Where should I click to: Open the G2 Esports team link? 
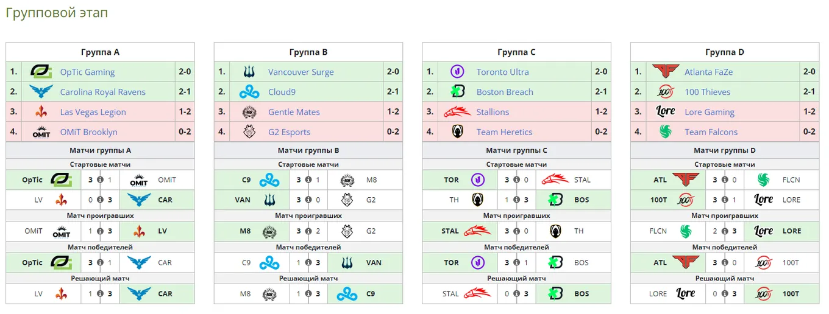click(x=290, y=132)
